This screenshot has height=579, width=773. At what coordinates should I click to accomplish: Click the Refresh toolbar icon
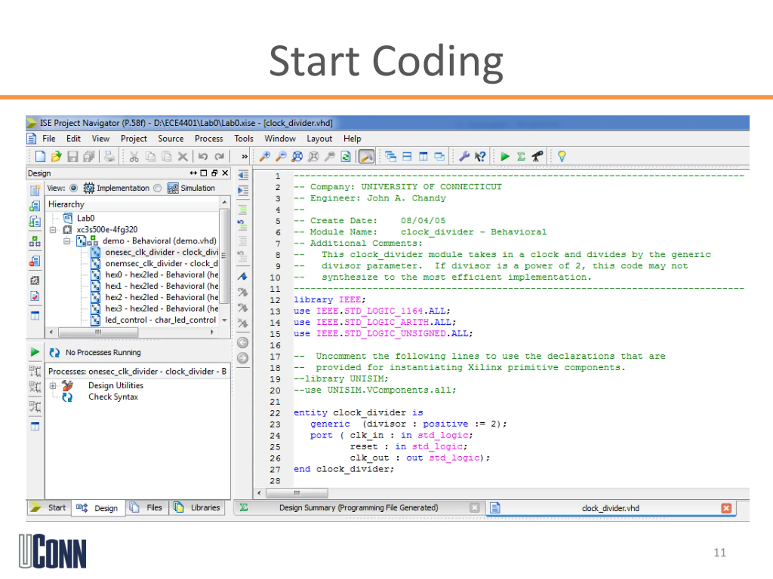point(346,156)
